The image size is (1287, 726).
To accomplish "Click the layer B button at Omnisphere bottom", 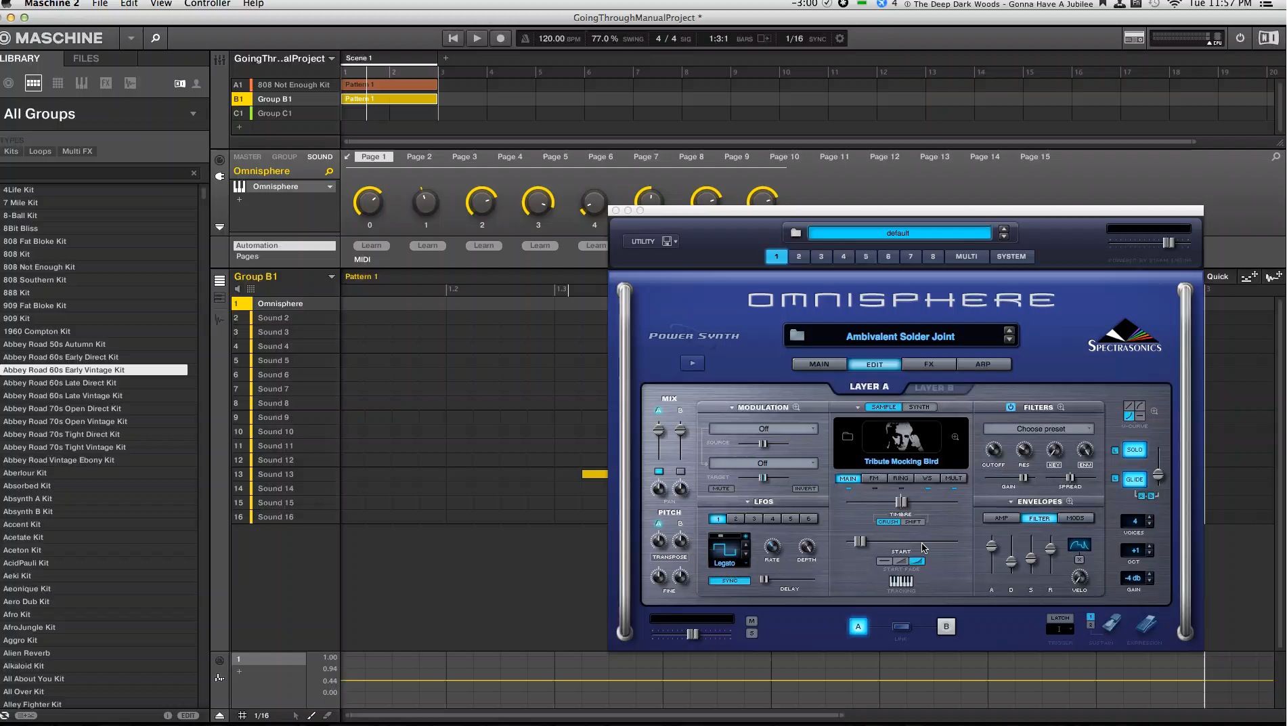I will click(x=946, y=626).
